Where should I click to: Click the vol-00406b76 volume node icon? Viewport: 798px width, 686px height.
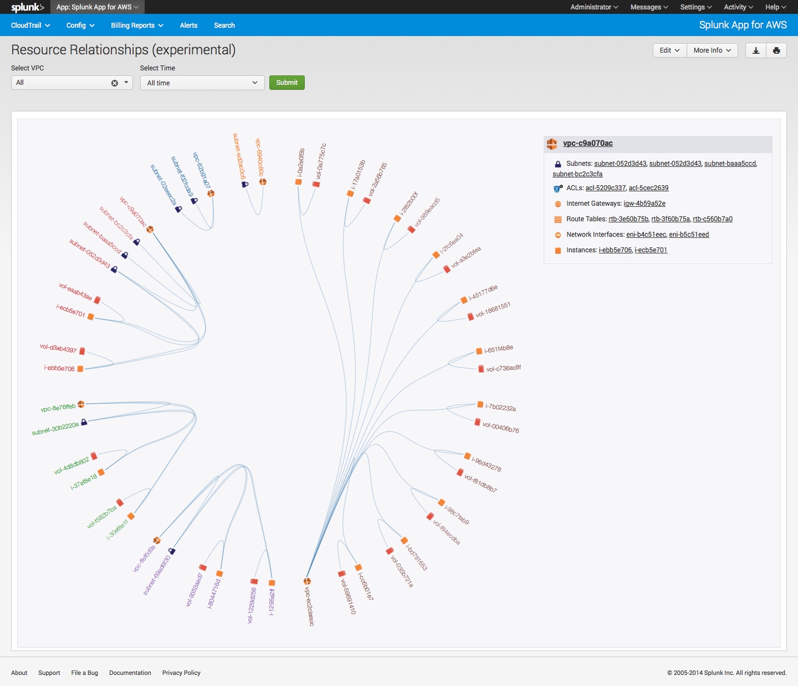click(477, 422)
